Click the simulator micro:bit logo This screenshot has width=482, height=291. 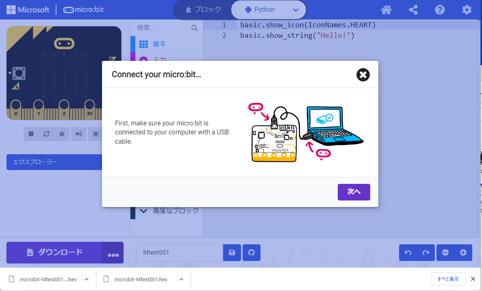tap(64, 43)
